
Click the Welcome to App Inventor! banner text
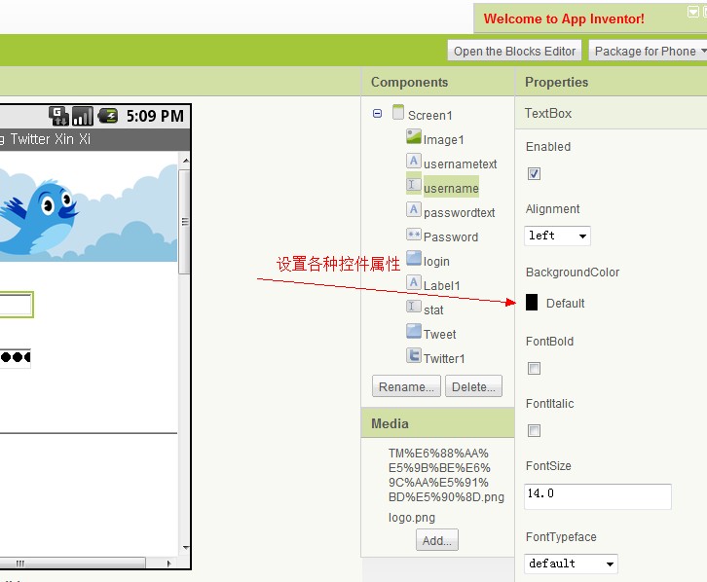pos(564,18)
